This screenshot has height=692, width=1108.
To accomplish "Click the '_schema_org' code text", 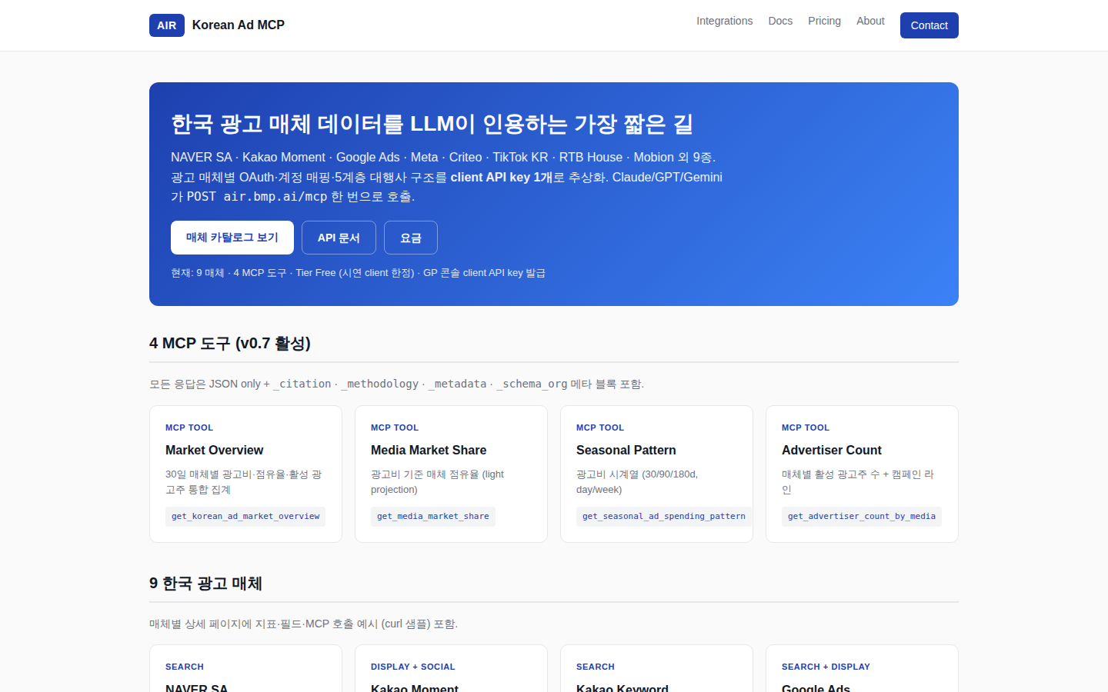I will (532, 384).
